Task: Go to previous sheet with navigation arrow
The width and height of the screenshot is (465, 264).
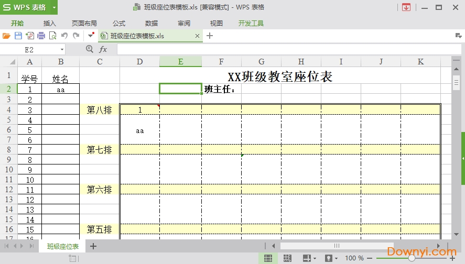Action: click(15, 246)
